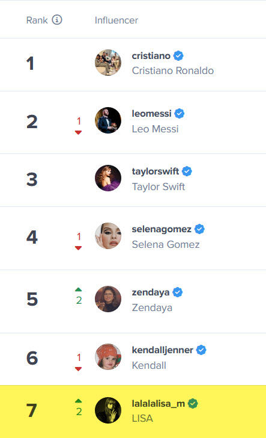Click zendaya's blue verified checkmark

178,292
